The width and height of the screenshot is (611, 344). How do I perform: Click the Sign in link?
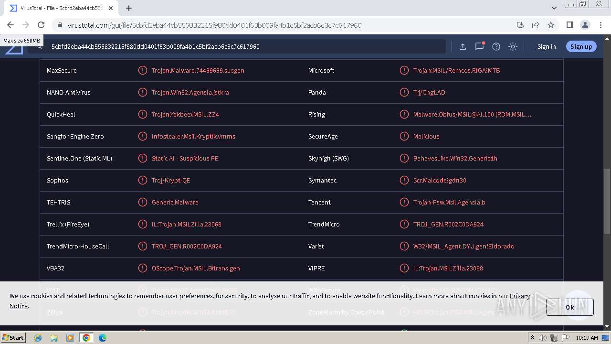point(547,46)
